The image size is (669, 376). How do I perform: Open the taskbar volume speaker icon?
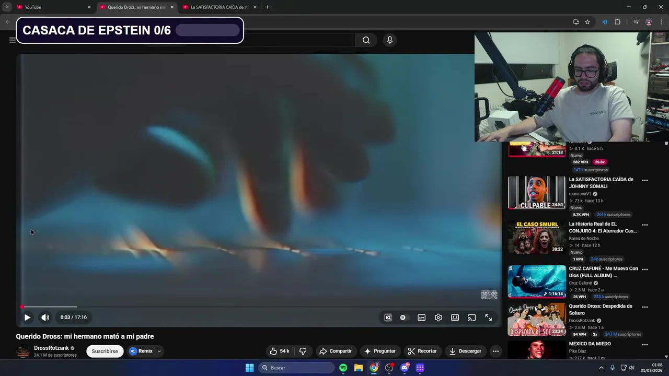click(631, 368)
